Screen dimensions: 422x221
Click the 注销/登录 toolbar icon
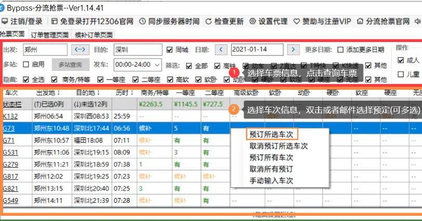point(5,21)
